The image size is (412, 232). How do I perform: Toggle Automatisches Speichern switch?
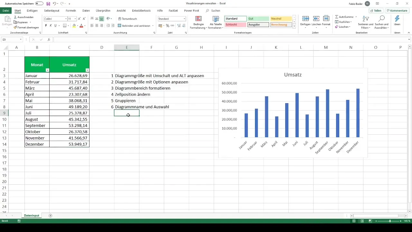pos(39,4)
